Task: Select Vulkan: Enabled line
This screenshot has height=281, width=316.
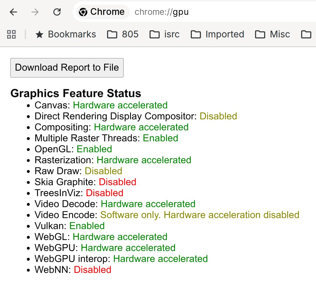Action: tap(70, 226)
